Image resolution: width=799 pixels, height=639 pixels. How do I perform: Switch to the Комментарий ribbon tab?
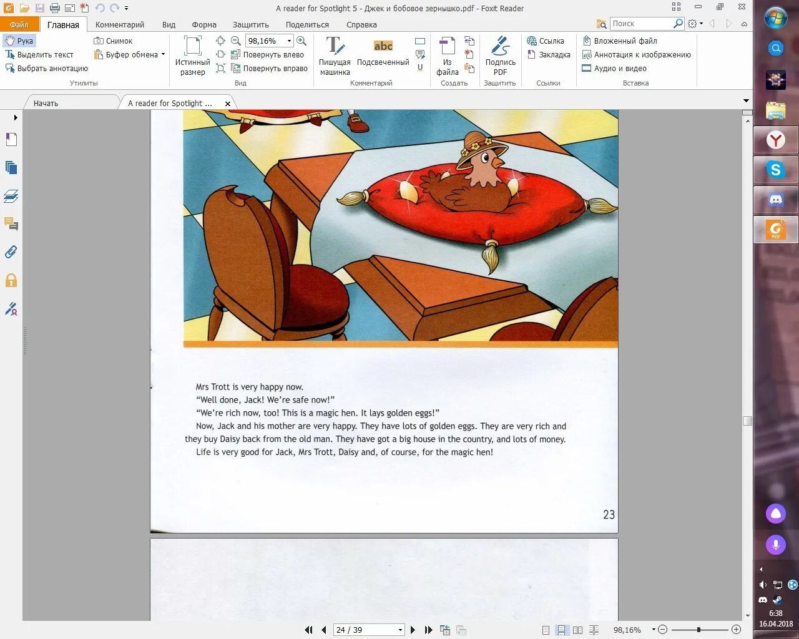click(x=120, y=24)
